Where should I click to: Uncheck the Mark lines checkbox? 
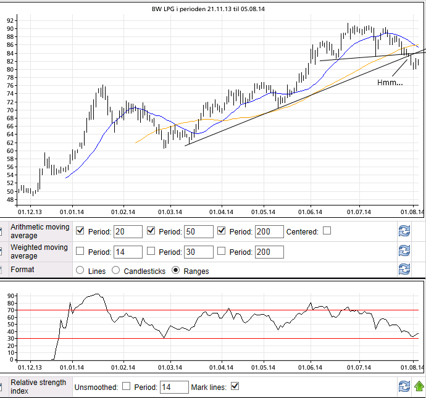pyautogui.click(x=235, y=386)
